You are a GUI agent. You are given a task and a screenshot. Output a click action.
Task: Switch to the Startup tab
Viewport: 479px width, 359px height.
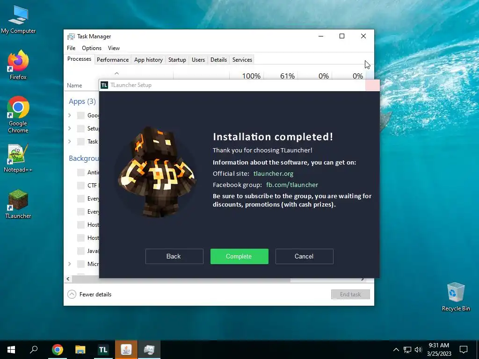[x=177, y=60]
